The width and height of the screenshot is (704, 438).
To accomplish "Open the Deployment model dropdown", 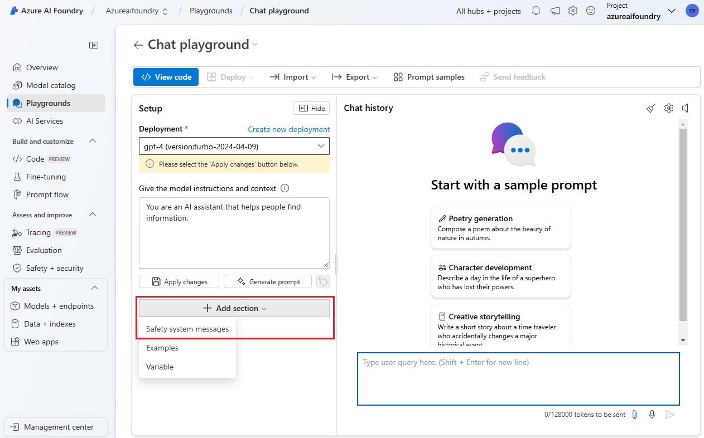I will [234, 147].
